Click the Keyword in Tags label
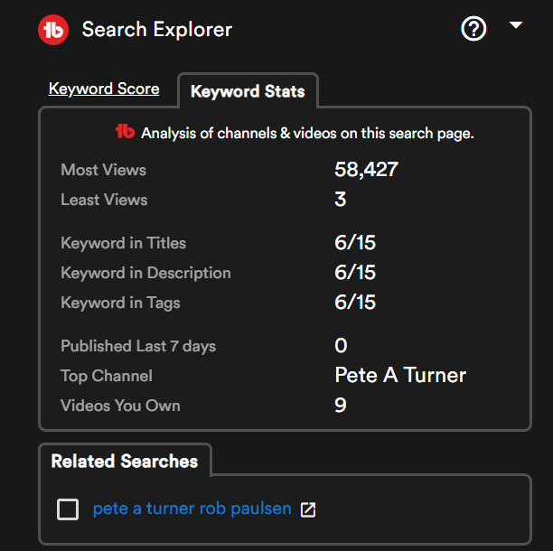The image size is (553, 551). (x=120, y=303)
